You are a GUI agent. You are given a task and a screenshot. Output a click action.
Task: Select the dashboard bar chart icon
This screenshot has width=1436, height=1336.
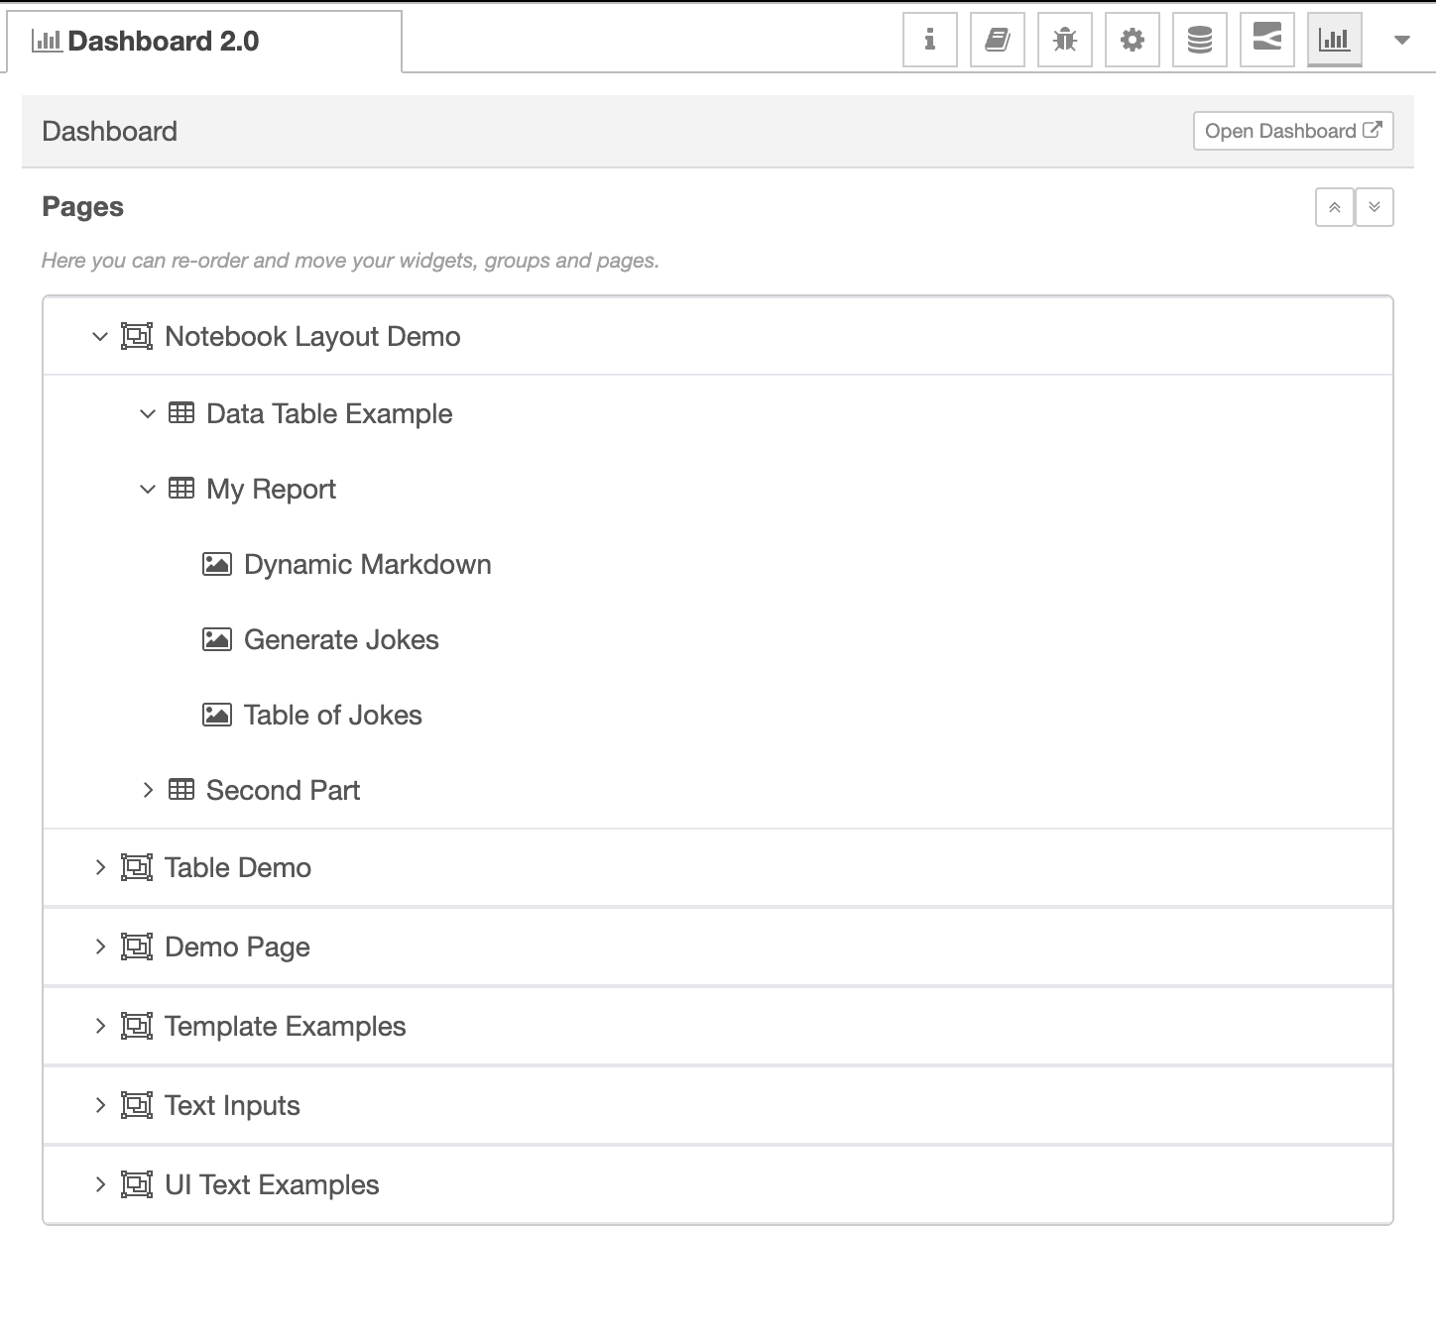pyautogui.click(x=1334, y=40)
